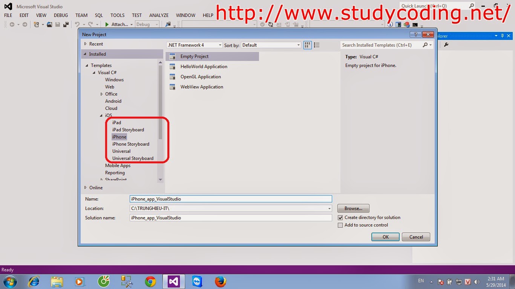This screenshot has height=289, width=515.
Task: Click the Navigate Forward toolbar arrow
Action: tap(25, 24)
